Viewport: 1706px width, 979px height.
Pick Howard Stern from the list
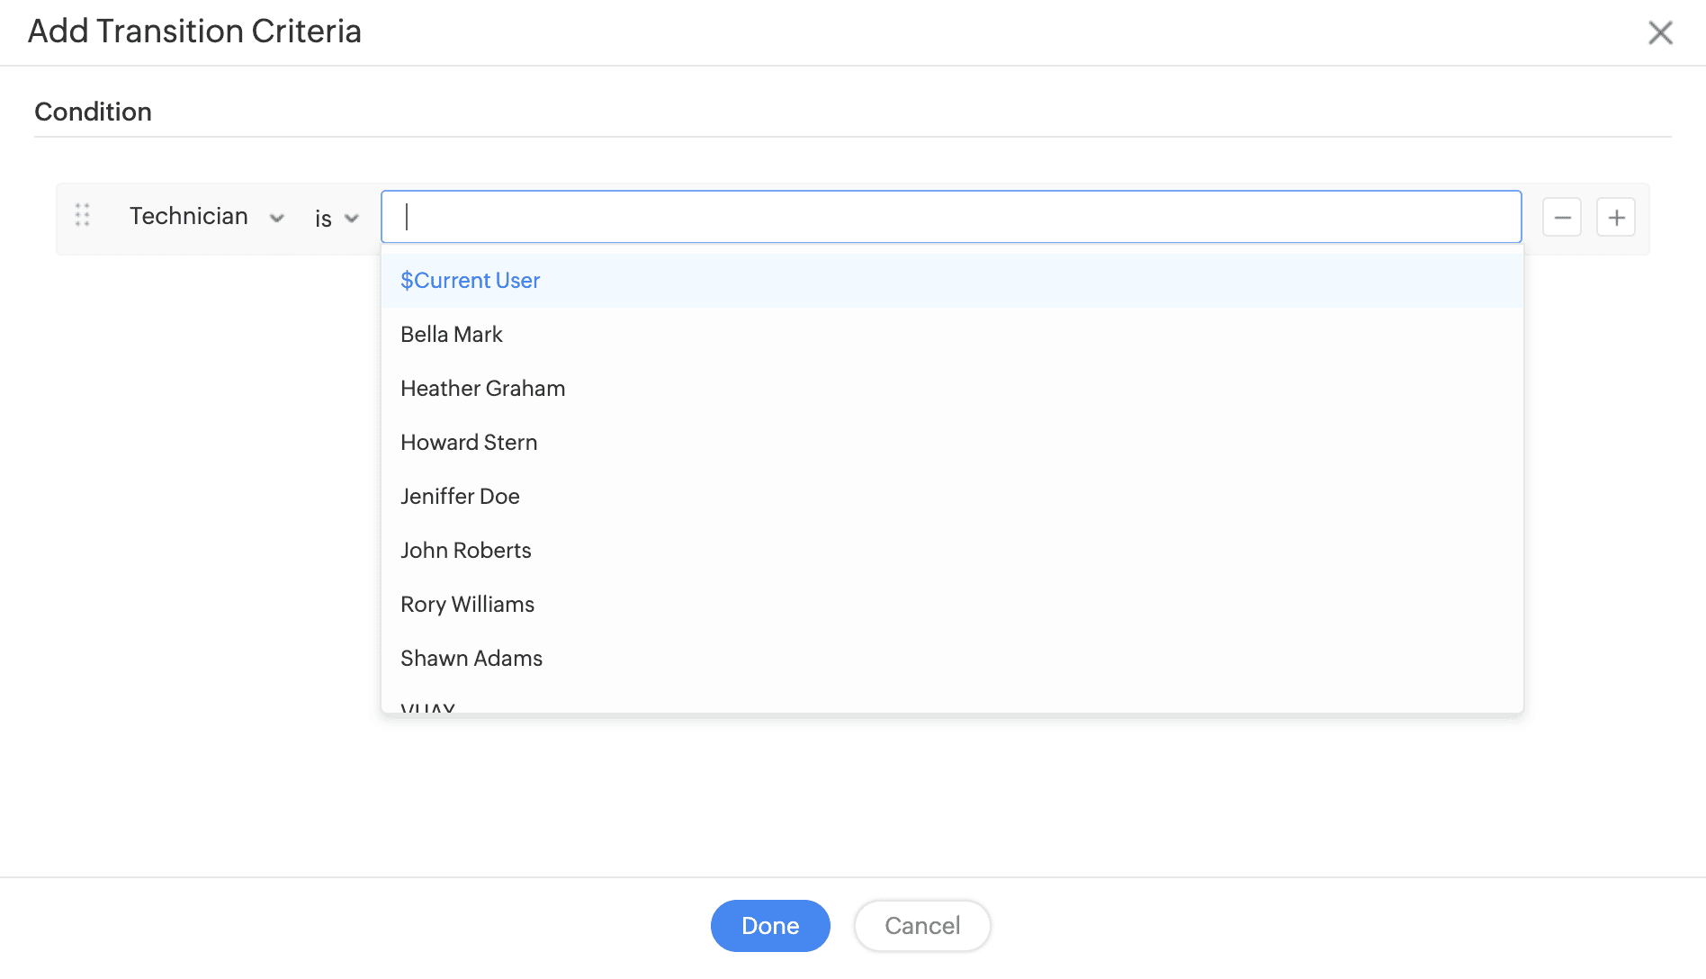(x=469, y=443)
